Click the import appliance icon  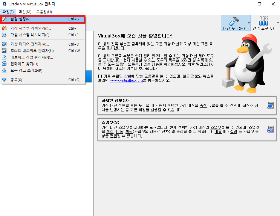(4, 28)
